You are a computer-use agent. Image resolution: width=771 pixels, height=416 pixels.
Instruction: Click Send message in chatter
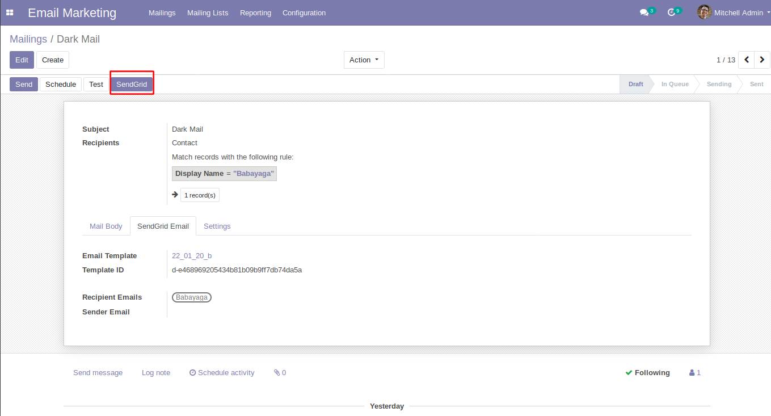(98, 373)
